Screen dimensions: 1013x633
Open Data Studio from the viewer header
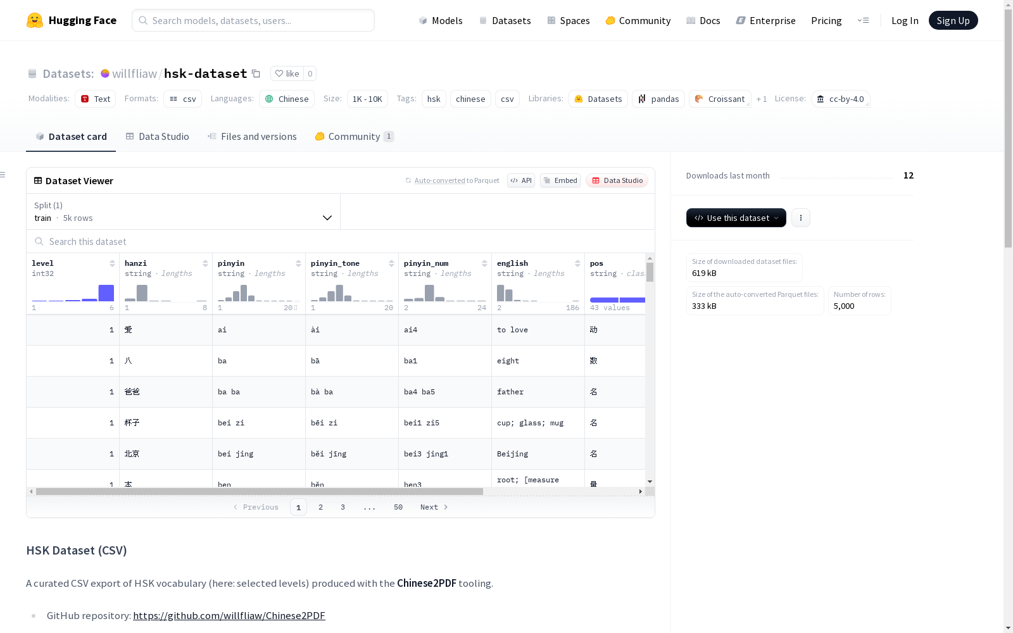pos(617,180)
